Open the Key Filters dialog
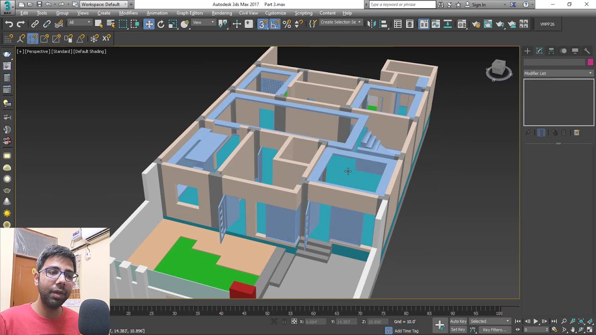The width and height of the screenshot is (596, 335). [x=494, y=329]
